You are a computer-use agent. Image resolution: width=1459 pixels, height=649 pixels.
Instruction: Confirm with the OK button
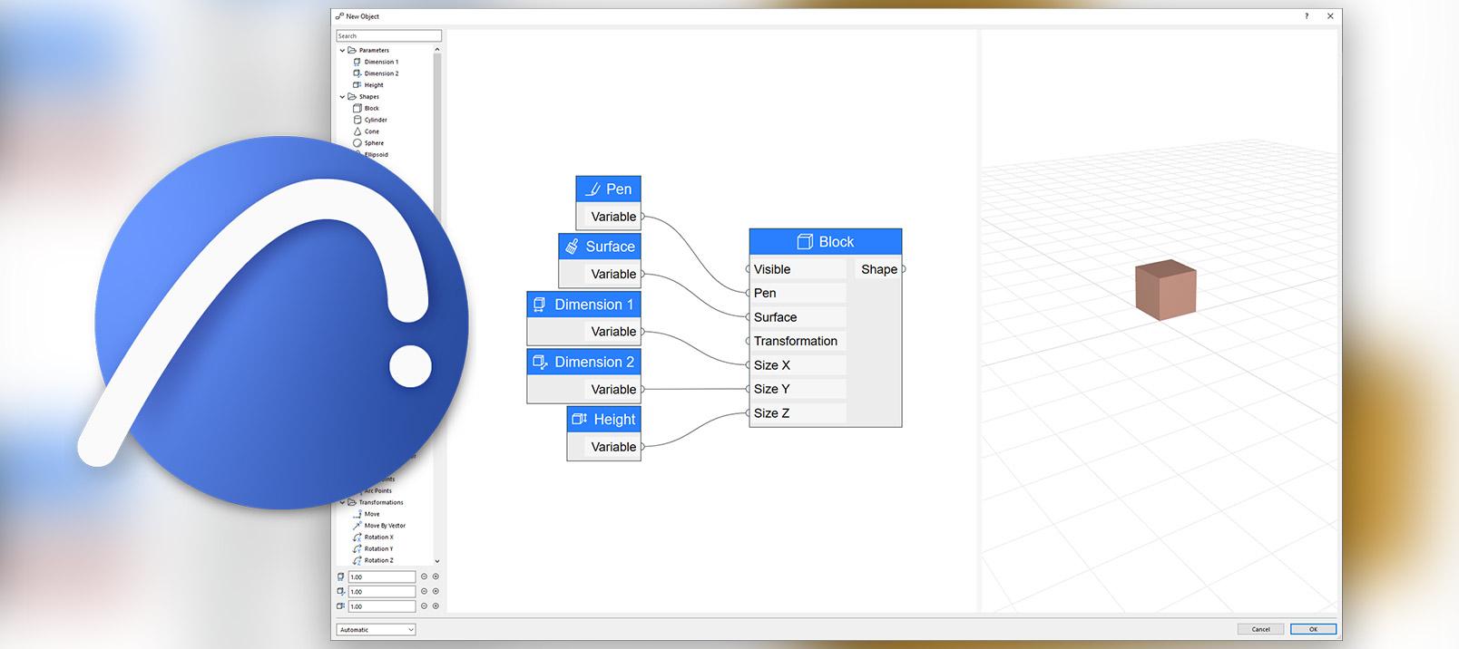tap(1313, 629)
